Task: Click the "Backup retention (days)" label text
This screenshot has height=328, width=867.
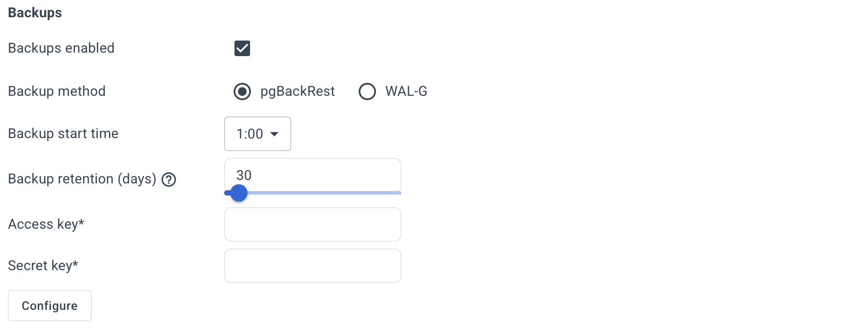Action: point(82,179)
